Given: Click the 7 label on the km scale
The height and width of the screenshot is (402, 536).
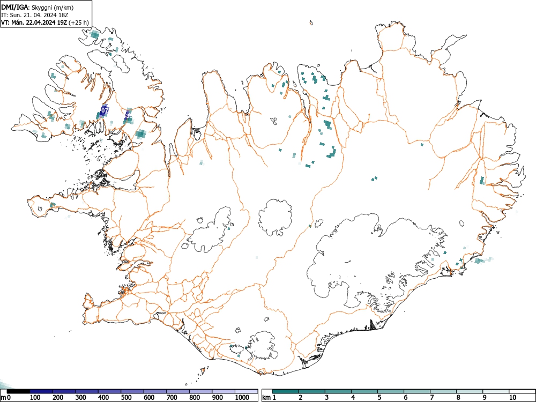Looking at the screenshot, I should 432,398.
